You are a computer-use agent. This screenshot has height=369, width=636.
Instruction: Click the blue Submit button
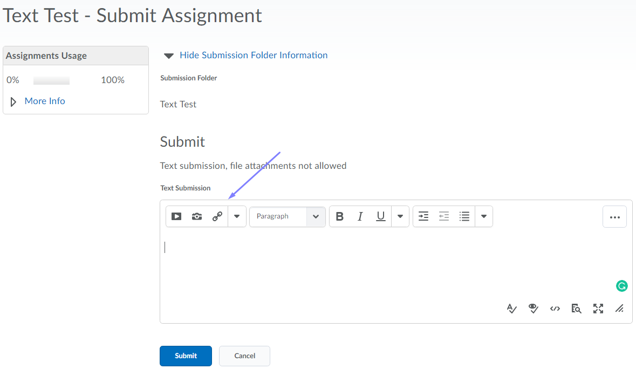click(186, 356)
